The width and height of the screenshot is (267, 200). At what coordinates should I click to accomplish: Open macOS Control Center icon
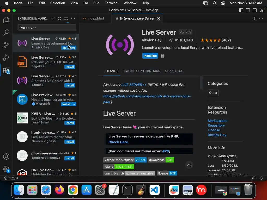pos(223,3)
